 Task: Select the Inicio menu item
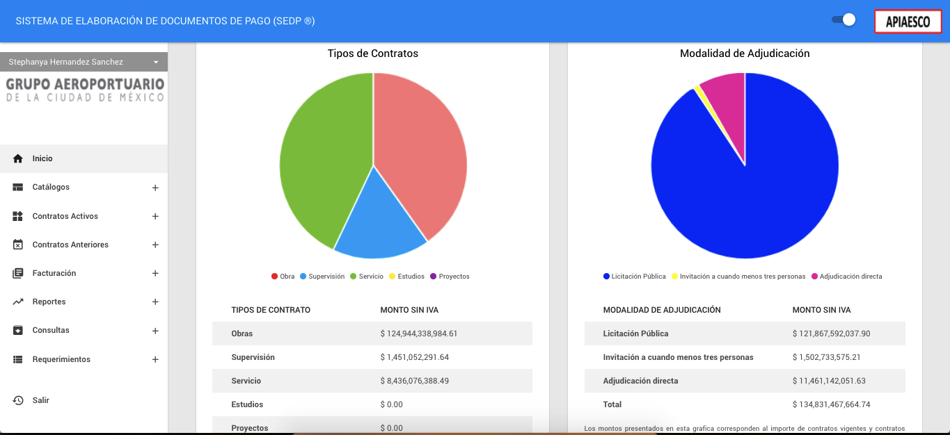42,159
